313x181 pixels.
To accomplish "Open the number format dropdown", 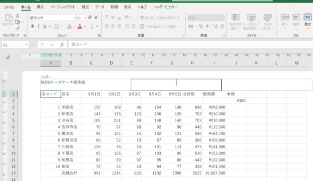I will coord(223,18).
